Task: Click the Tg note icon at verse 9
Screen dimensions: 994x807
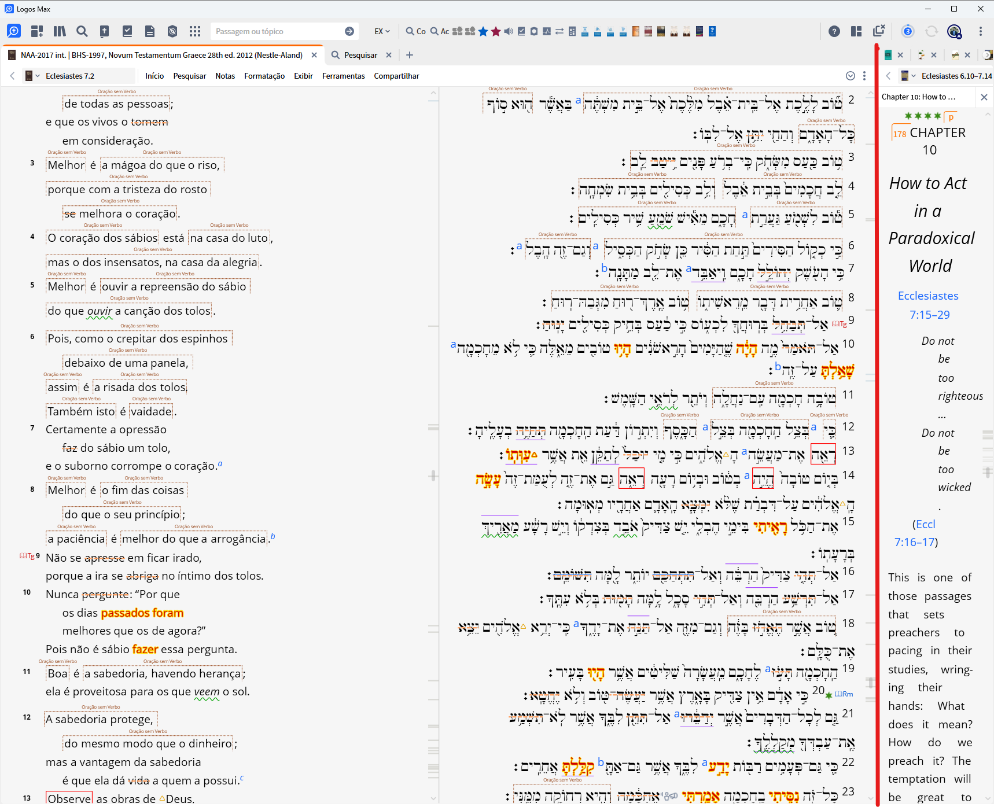Action: 27,556
